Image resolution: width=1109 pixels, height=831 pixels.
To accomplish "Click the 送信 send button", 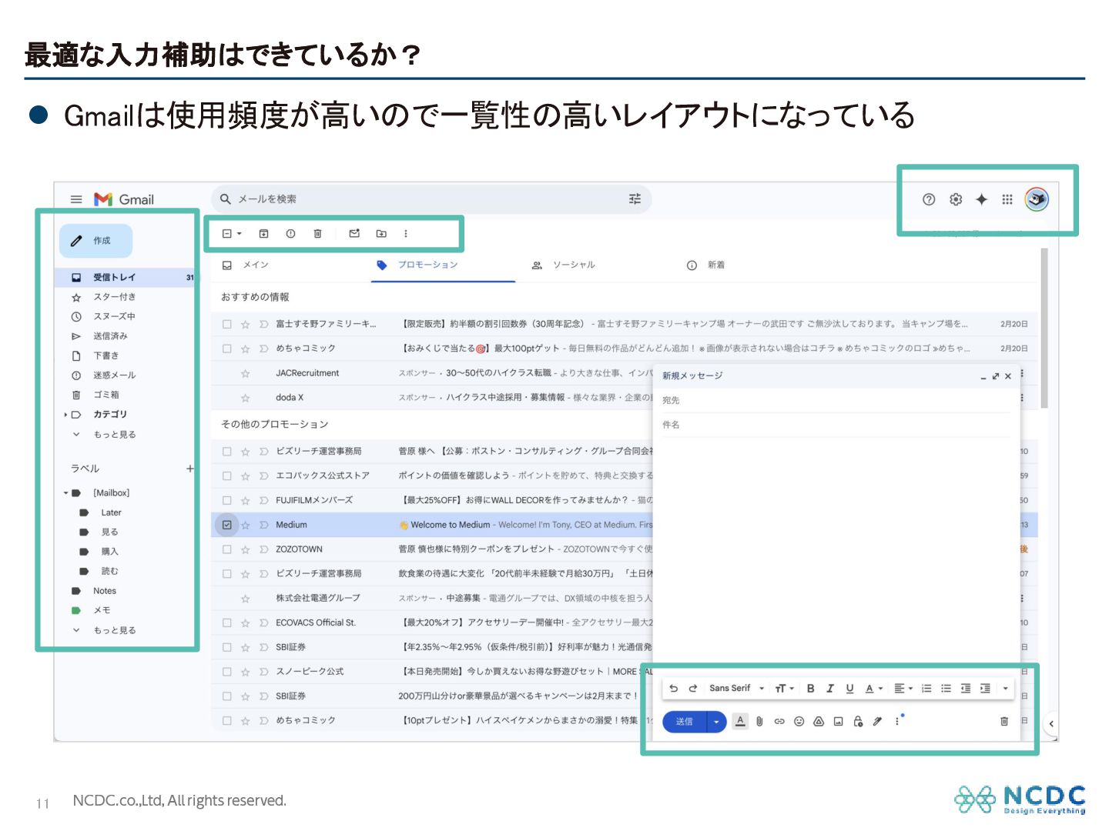I will (684, 722).
